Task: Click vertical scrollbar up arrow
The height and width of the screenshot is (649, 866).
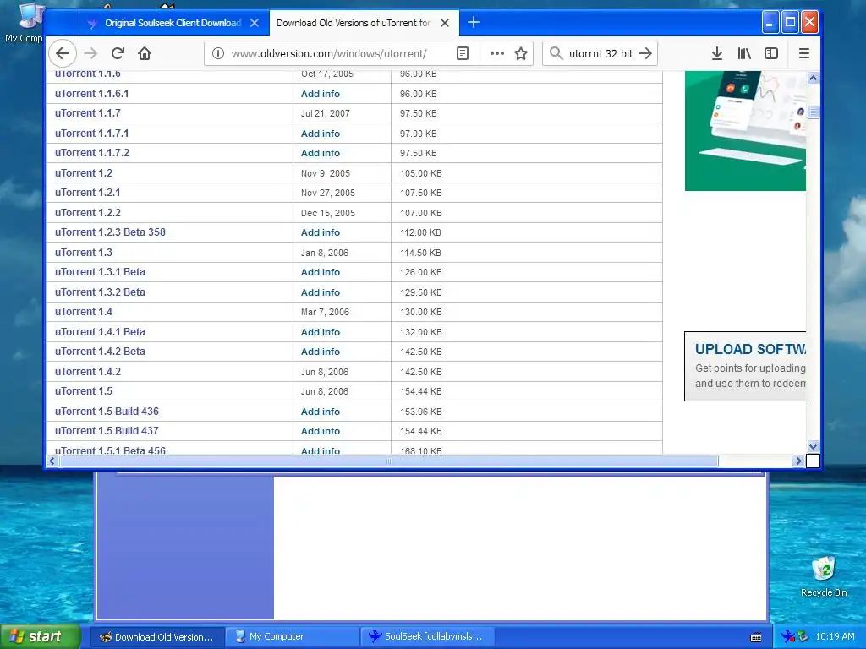Action: point(813,79)
